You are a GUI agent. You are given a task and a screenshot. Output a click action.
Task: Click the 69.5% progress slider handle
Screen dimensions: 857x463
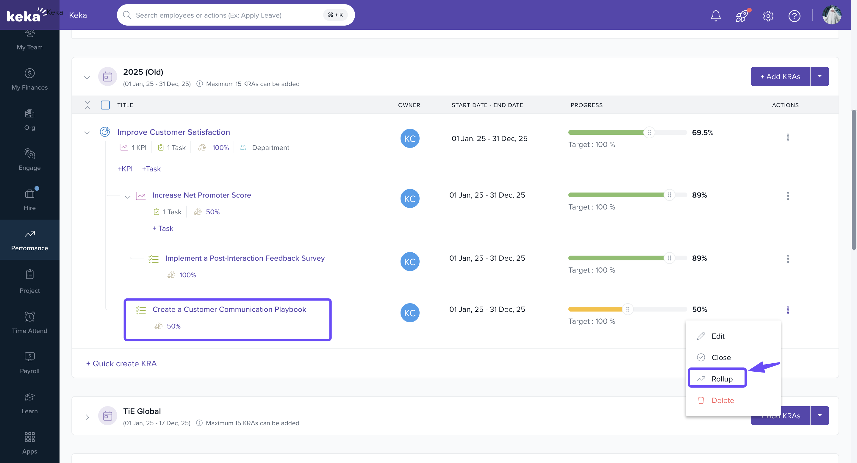649,132
